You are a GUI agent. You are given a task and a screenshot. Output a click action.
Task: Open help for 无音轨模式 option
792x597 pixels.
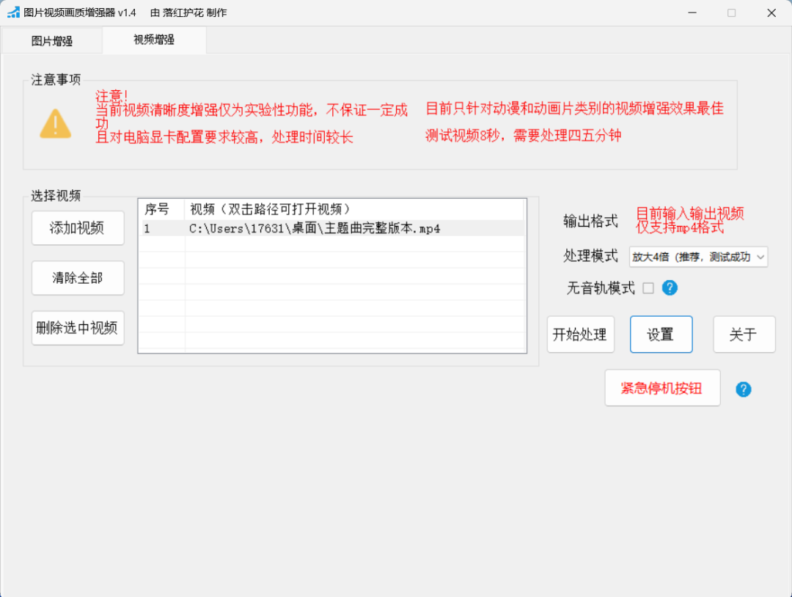click(x=670, y=288)
